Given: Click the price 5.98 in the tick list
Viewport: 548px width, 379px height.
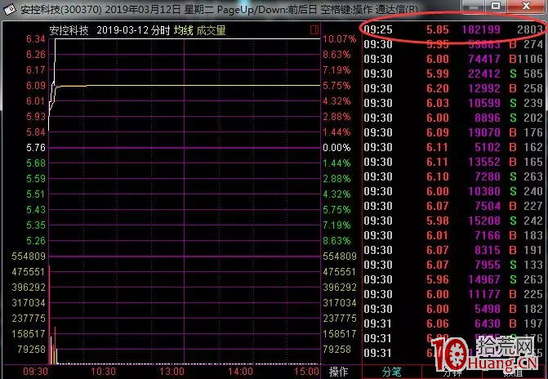Looking at the screenshot, I should [438, 221].
